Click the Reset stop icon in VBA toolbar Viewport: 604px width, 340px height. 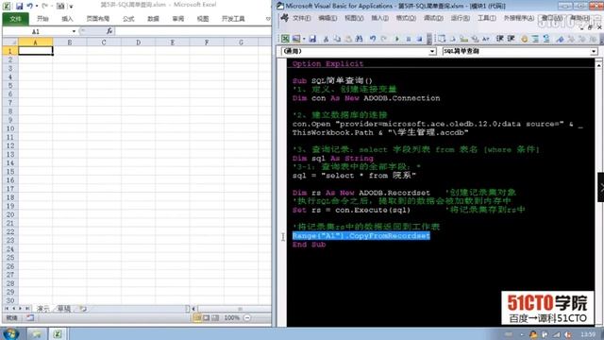pos(419,39)
